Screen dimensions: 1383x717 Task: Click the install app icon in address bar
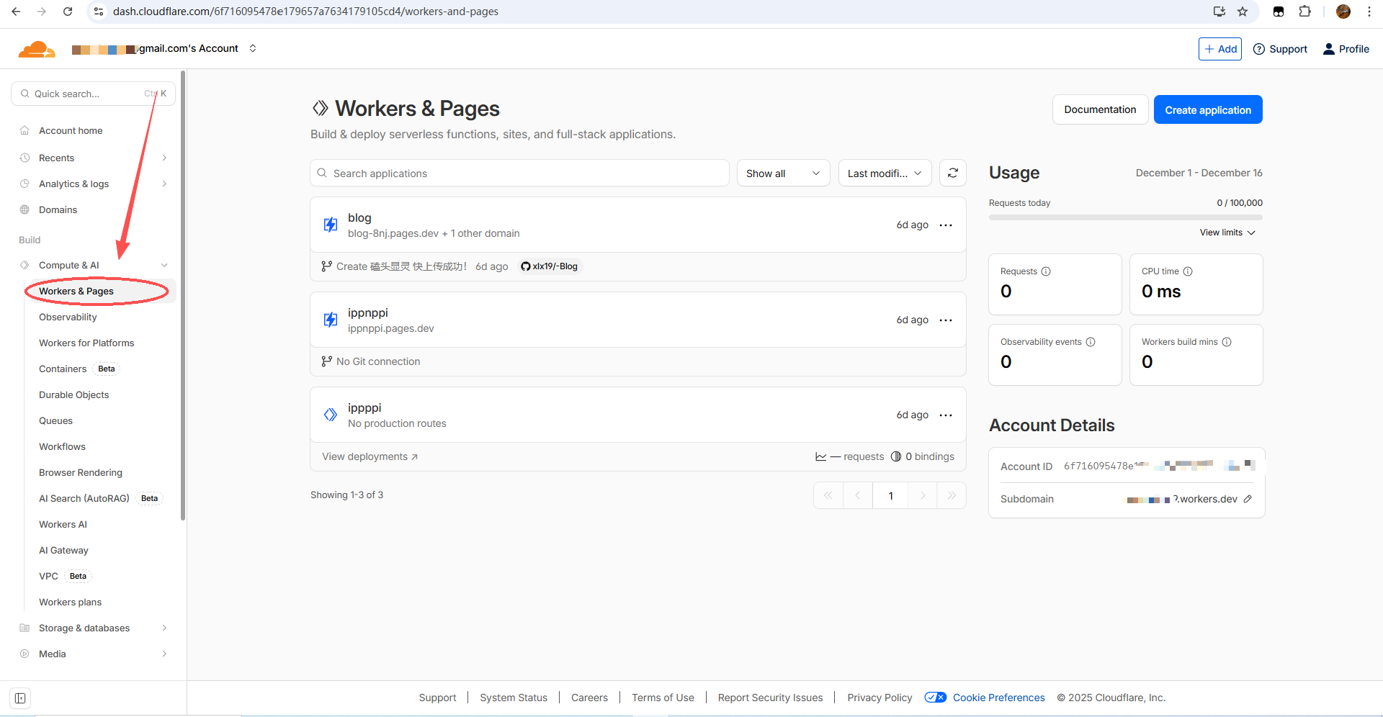(x=1219, y=12)
